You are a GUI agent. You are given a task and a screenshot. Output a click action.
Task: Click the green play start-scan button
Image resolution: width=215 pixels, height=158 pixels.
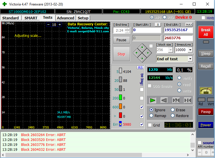click(153, 100)
